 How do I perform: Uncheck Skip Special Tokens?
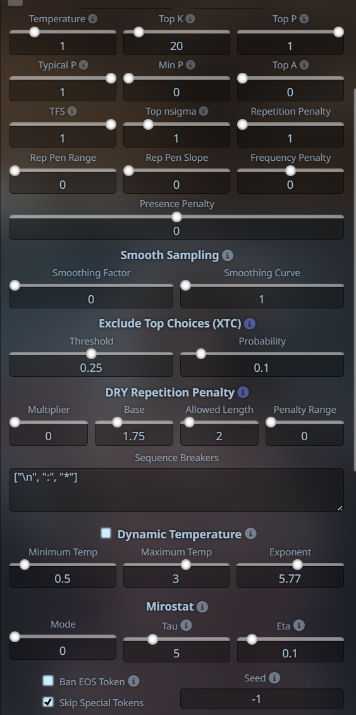[48, 702]
